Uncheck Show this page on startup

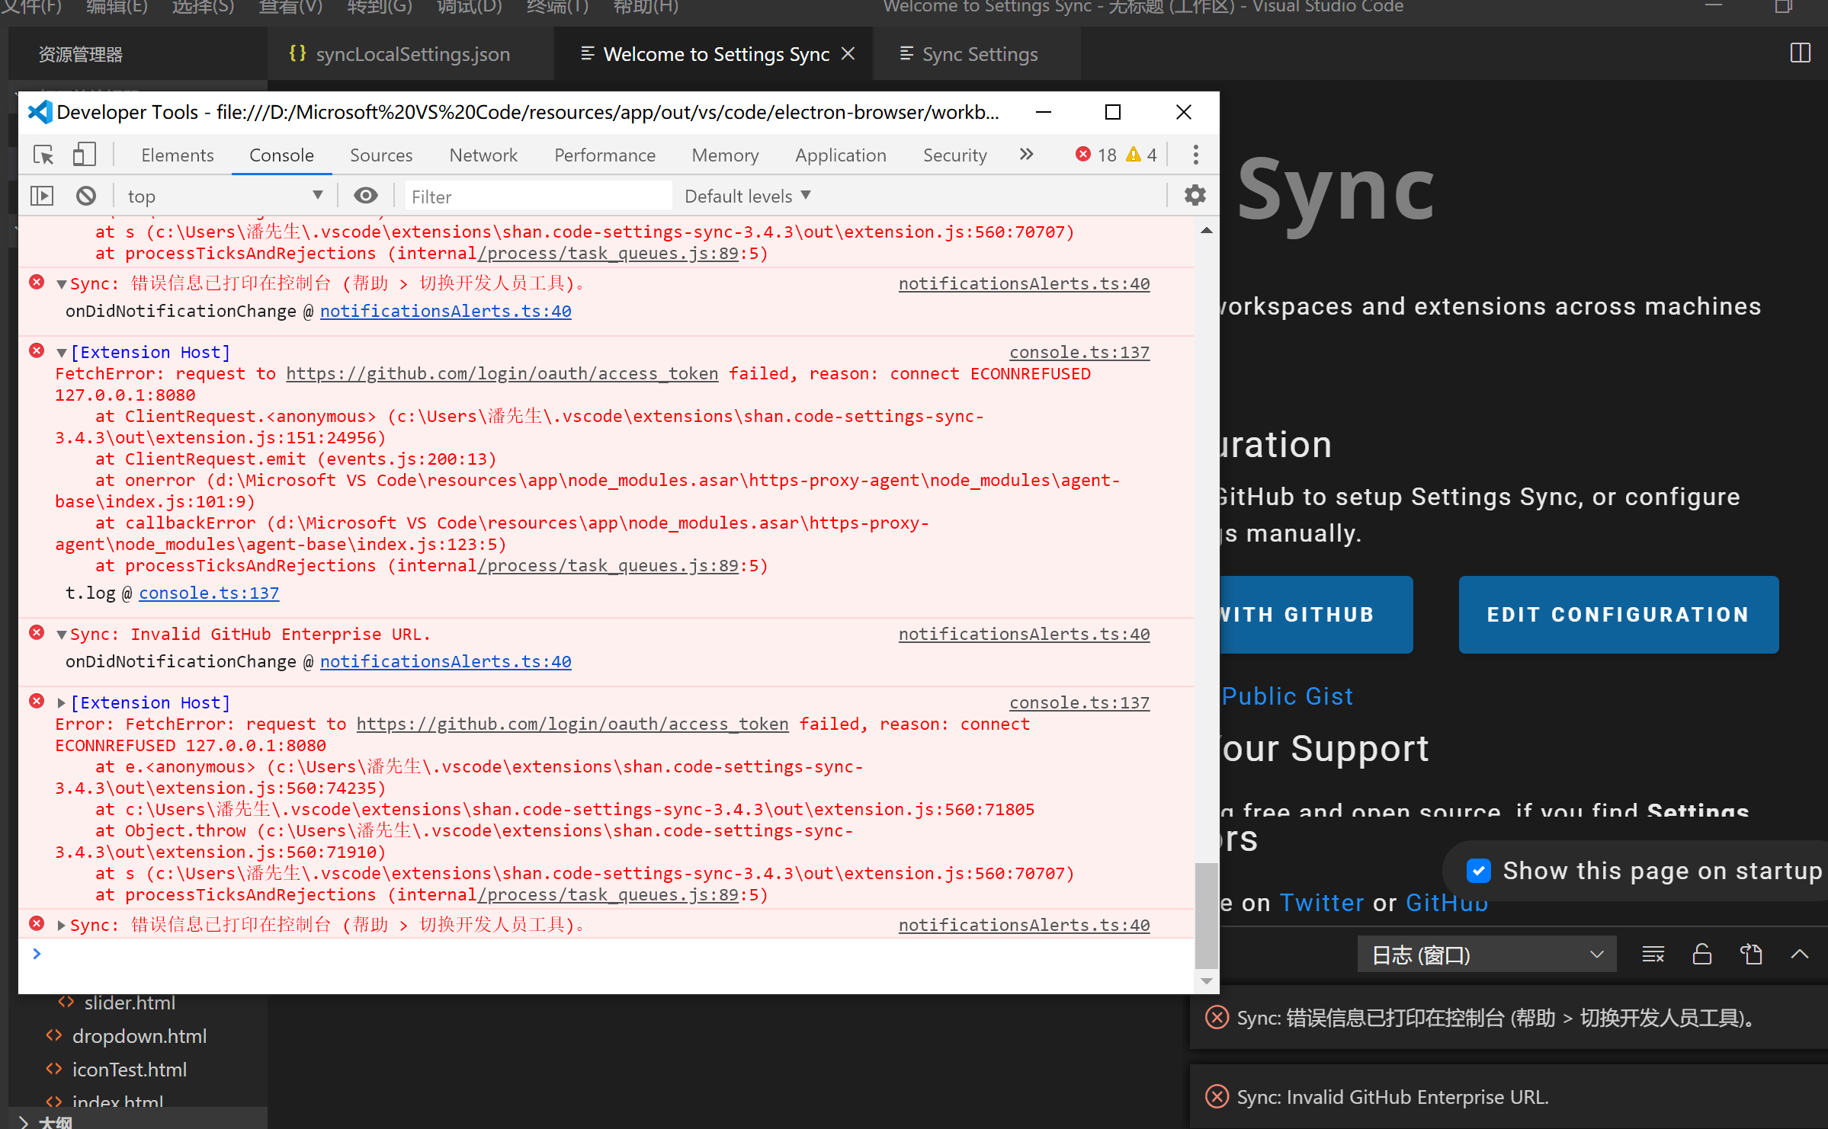tap(1479, 870)
